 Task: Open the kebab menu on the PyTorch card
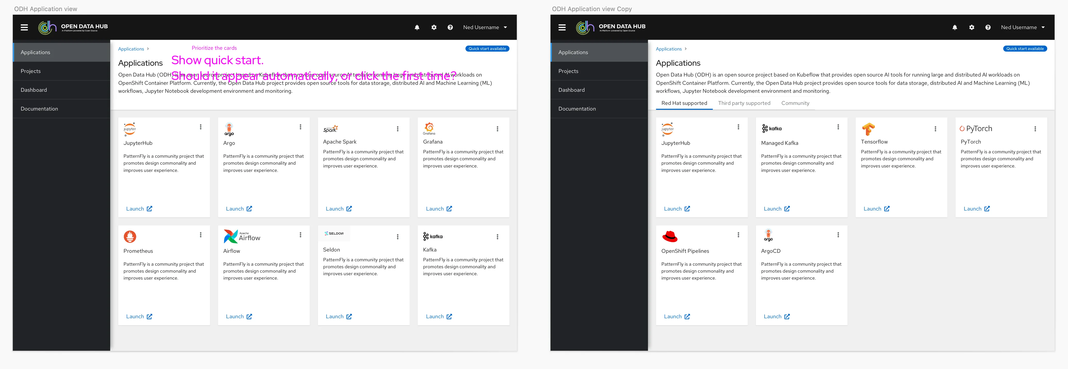(1035, 129)
